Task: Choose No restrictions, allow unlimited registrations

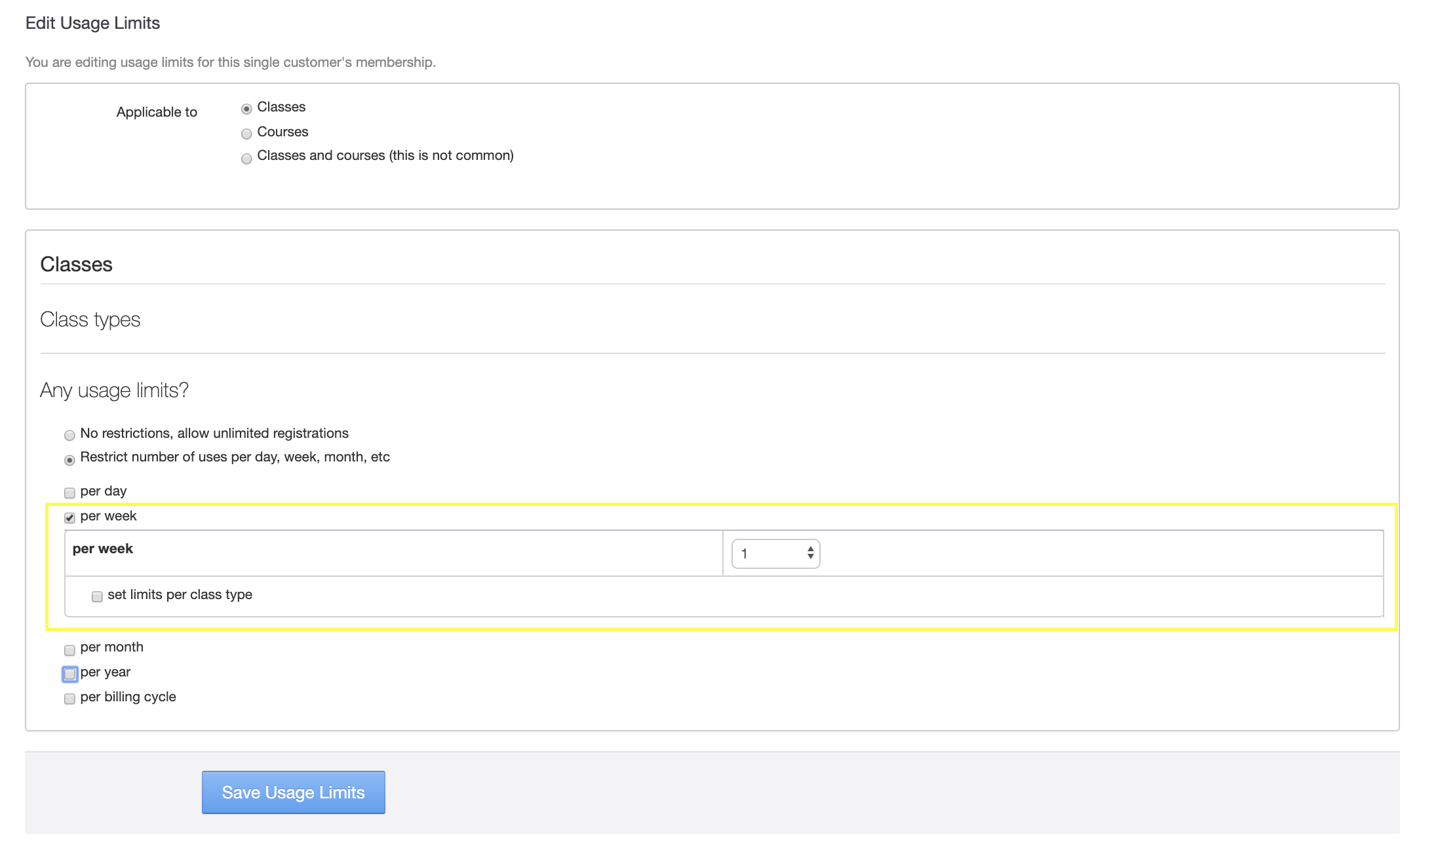Action: (x=69, y=435)
